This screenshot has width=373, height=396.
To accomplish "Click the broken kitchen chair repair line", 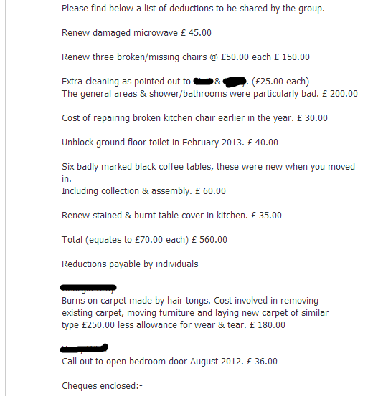I will (194, 118).
